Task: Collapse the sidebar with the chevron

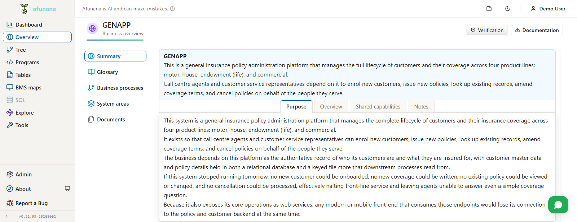Action: click(x=6, y=216)
